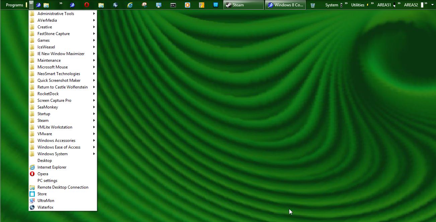Select the Desktop menu entry

click(x=63, y=161)
